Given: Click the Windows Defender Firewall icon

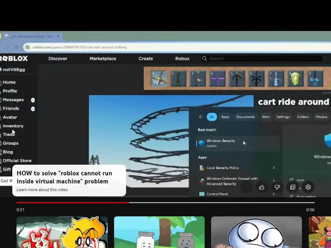Looking at the screenshot, I should pyautogui.click(x=202, y=181).
